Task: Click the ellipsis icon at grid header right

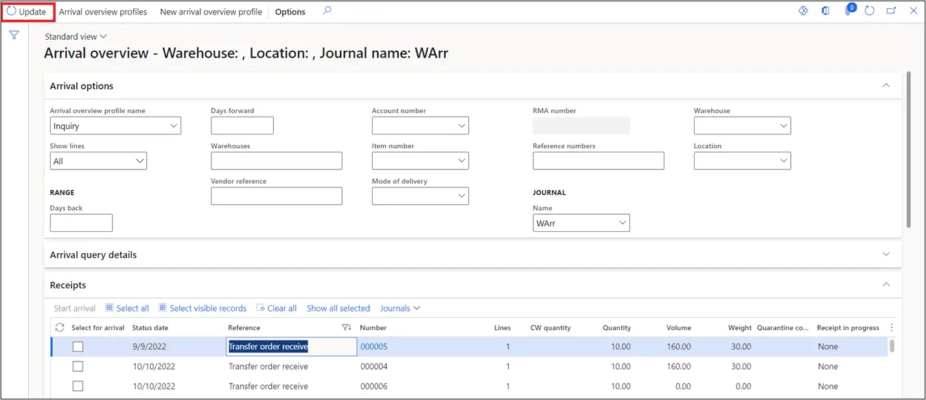Action: pos(891,328)
